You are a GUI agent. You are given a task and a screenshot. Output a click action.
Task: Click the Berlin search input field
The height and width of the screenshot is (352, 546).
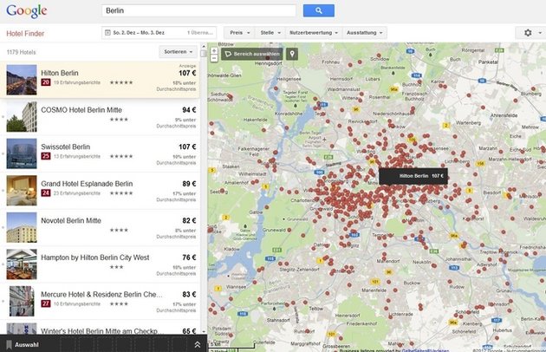[x=198, y=10]
